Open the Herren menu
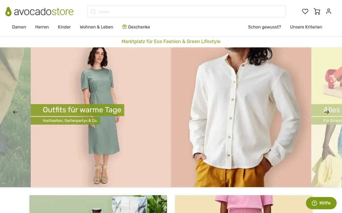The width and height of the screenshot is (342, 213). point(42,27)
